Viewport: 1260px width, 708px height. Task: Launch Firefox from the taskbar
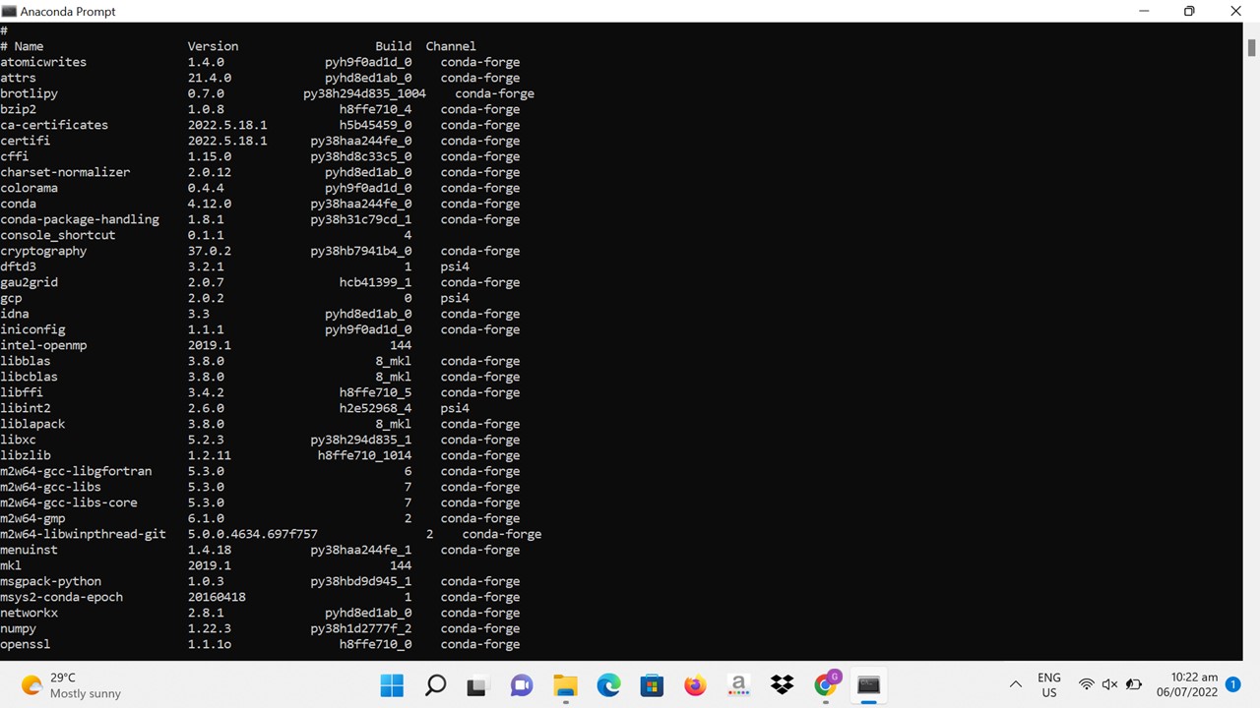pyautogui.click(x=695, y=685)
